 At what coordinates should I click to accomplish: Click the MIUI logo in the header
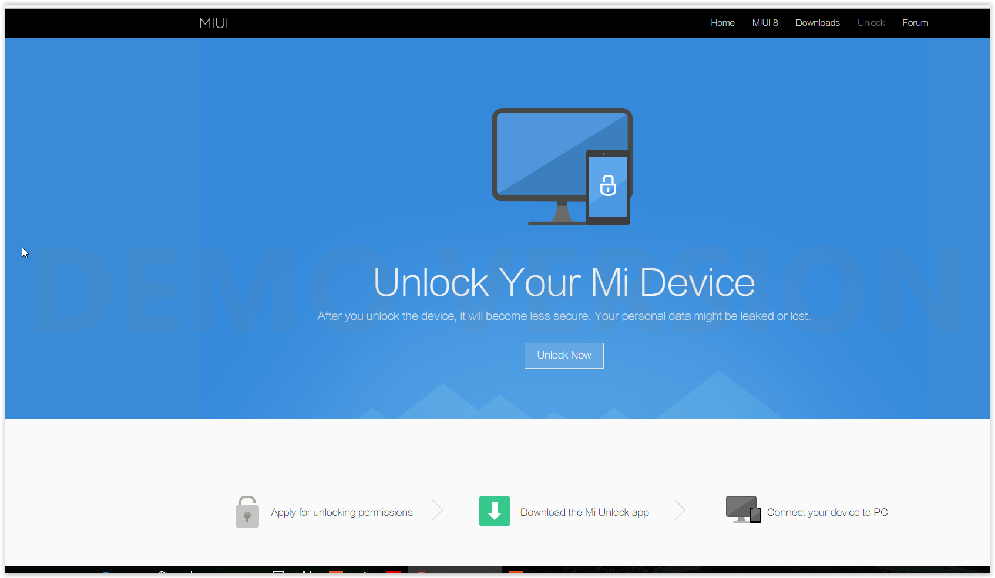pyautogui.click(x=214, y=23)
